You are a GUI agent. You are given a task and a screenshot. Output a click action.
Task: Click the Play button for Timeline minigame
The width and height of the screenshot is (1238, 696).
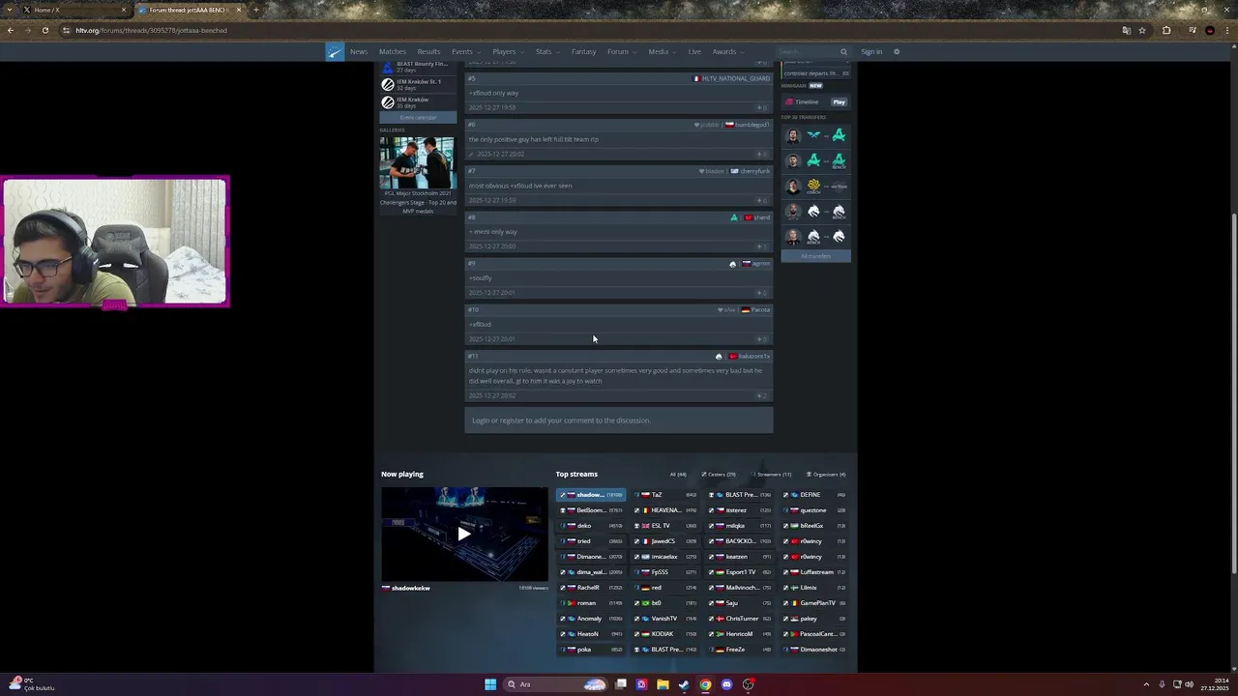(839, 101)
